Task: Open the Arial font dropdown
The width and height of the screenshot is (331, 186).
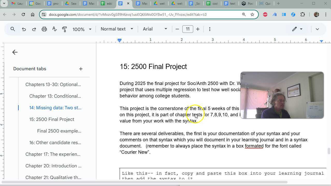Action: click(155, 29)
